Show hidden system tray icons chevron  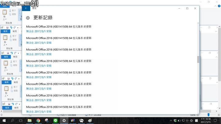coord(171,121)
